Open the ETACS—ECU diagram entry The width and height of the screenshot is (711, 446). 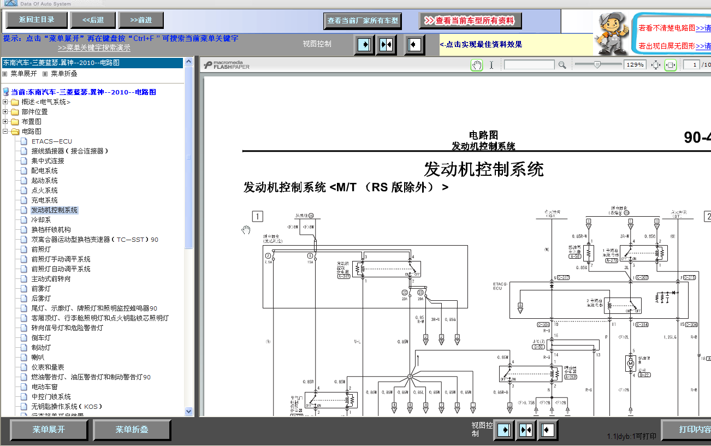pyautogui.click(x=52, y=141)
